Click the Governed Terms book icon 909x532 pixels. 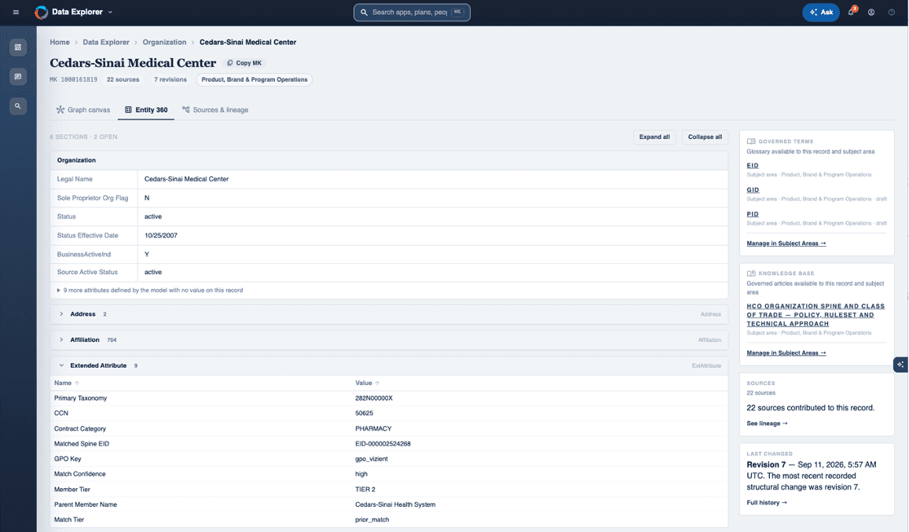click(751, 141)
